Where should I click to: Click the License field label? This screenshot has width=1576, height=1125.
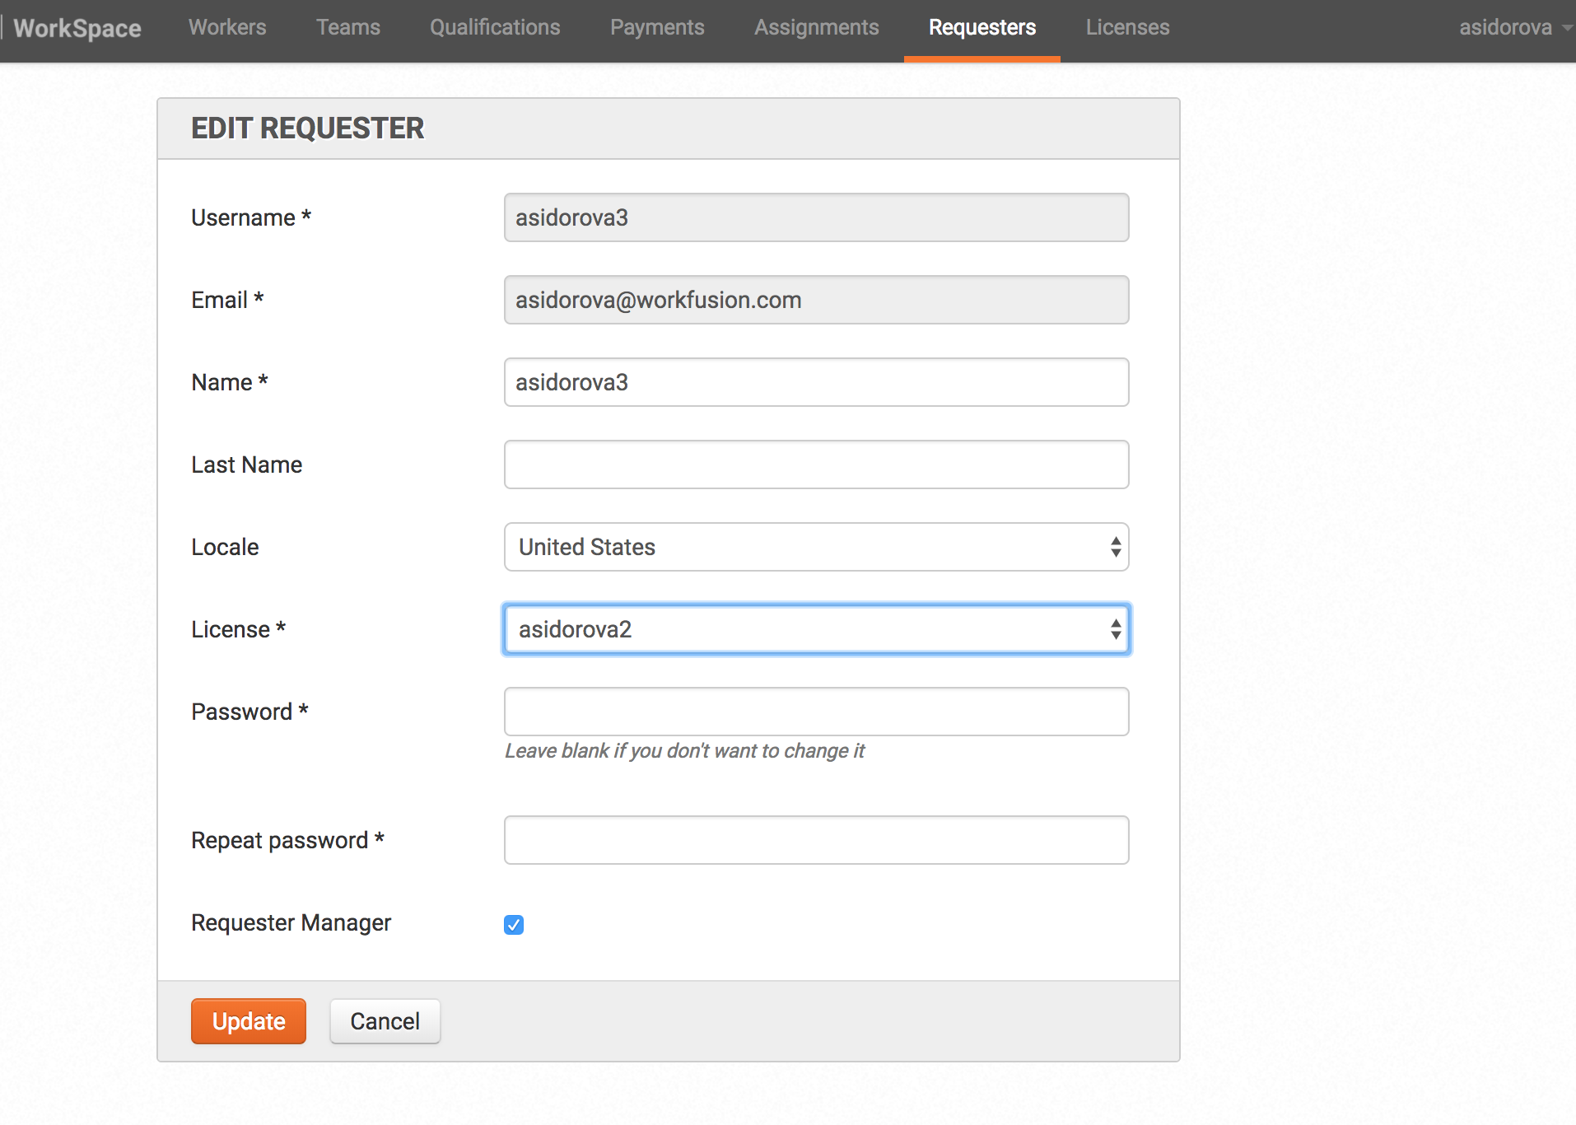[238, 629]
